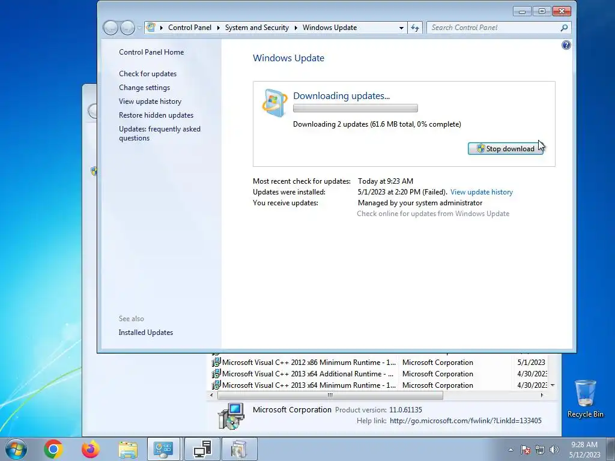Expand arrow before Control Panel breadcrumb
The height and width of the screenshot is (461, 615).
point(161,28)
